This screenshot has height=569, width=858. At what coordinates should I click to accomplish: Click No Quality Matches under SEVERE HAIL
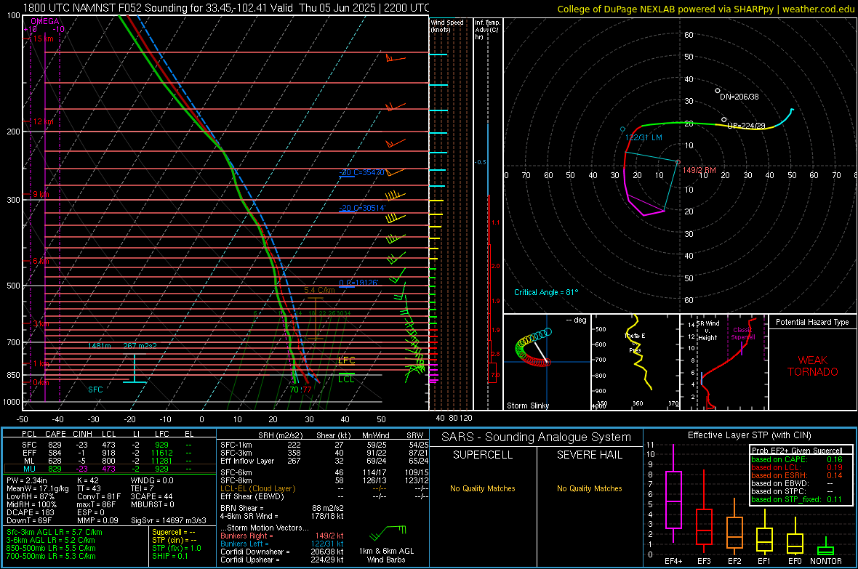[x=589, y=488]
